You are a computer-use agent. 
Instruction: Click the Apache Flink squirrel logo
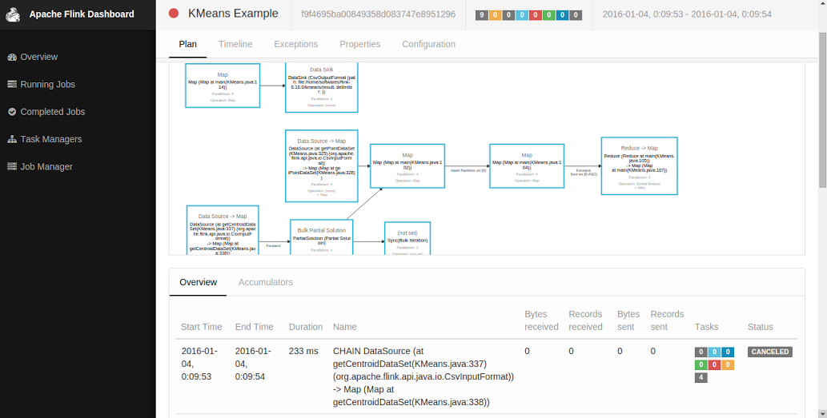tap(14, 14)
